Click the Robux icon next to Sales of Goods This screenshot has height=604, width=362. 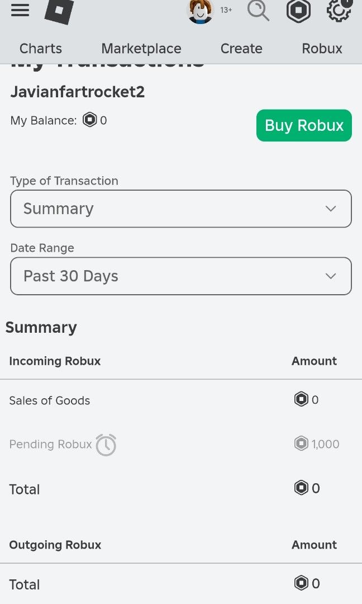click(301, 399)
